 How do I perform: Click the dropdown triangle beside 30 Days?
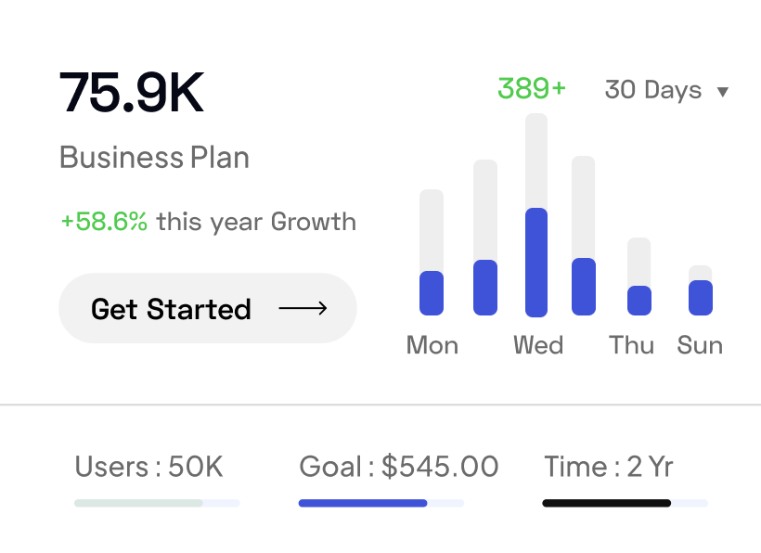723,92
